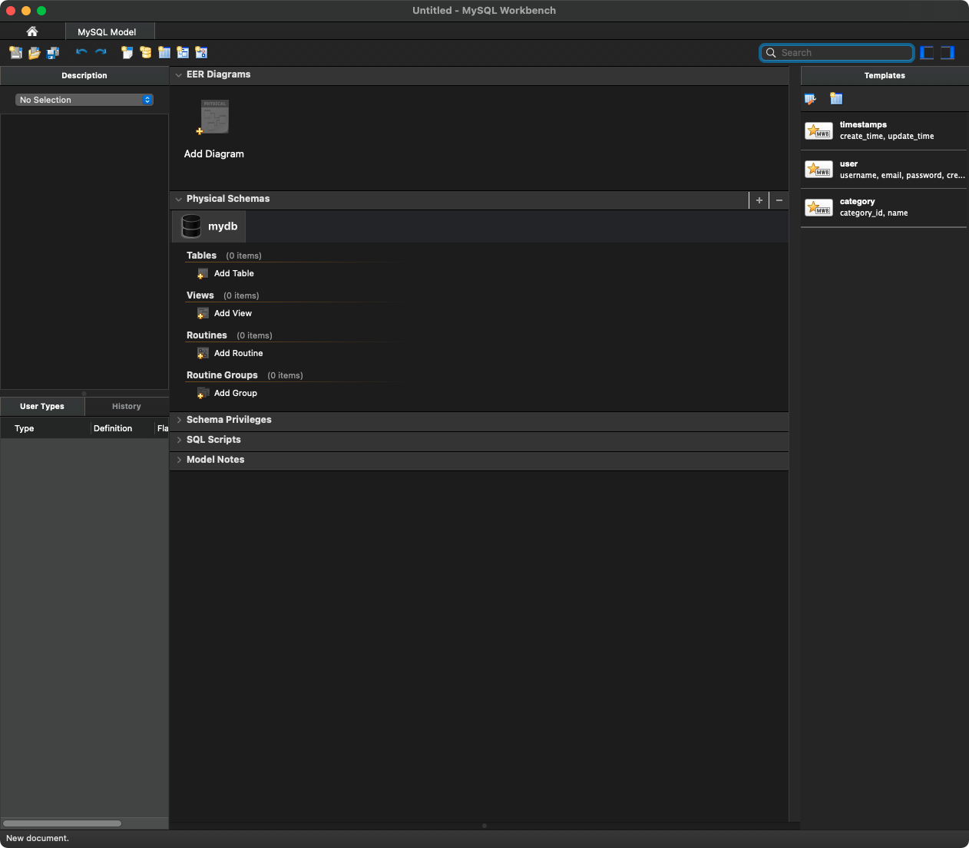Remove the schema with the minus button
Screen dimensions: 969x848
[779, 200]
